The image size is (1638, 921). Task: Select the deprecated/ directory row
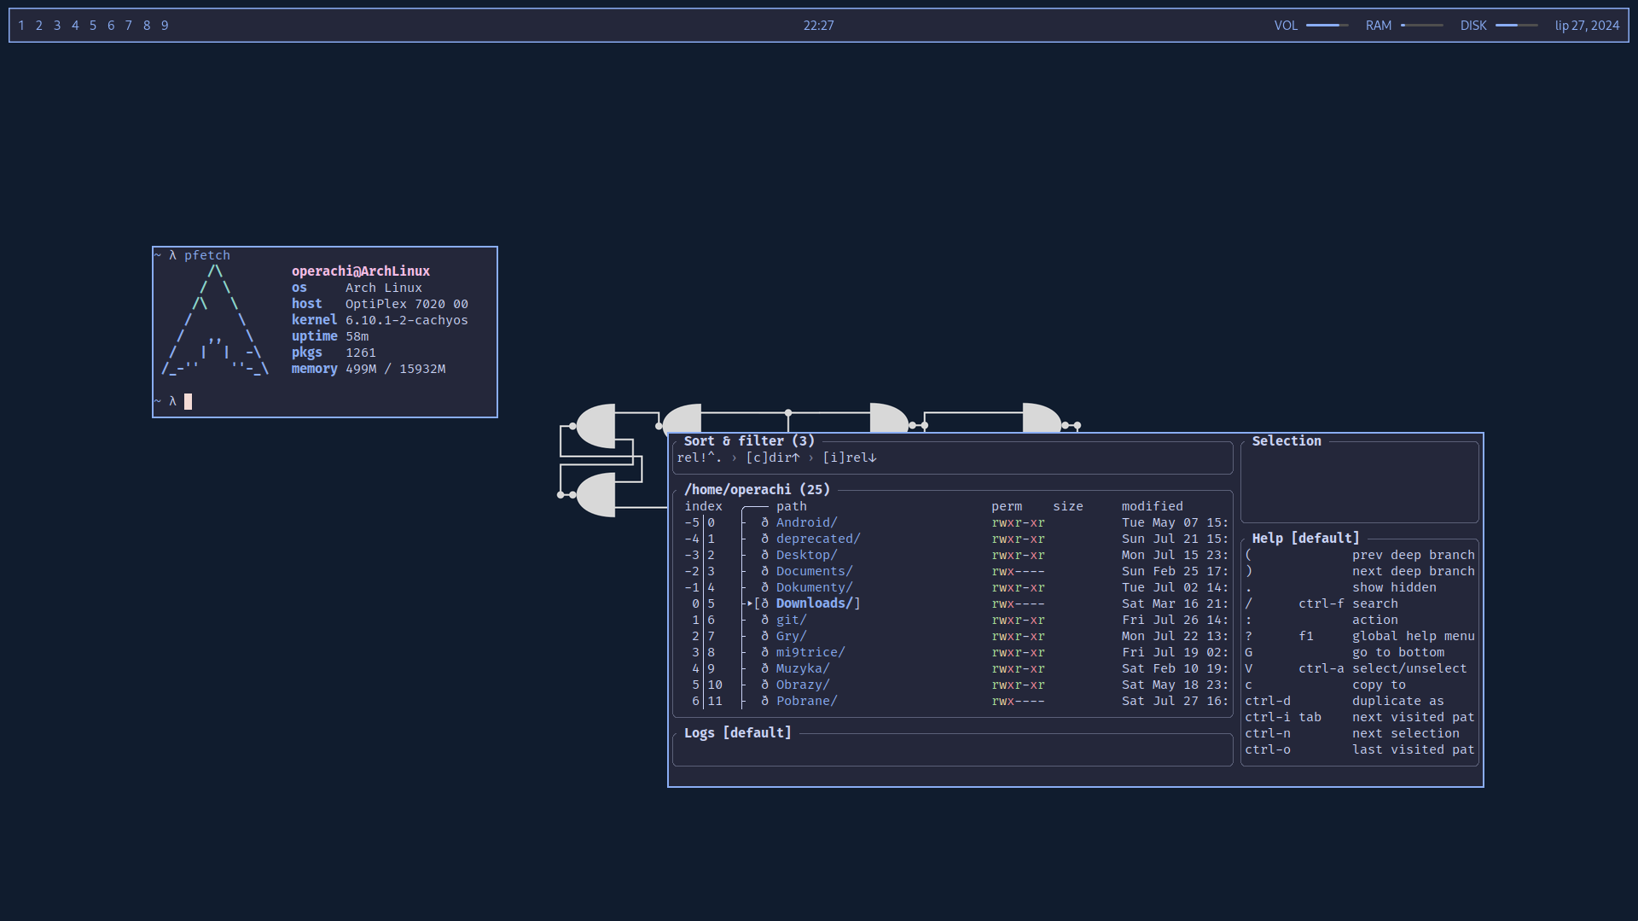click(817, 539)
